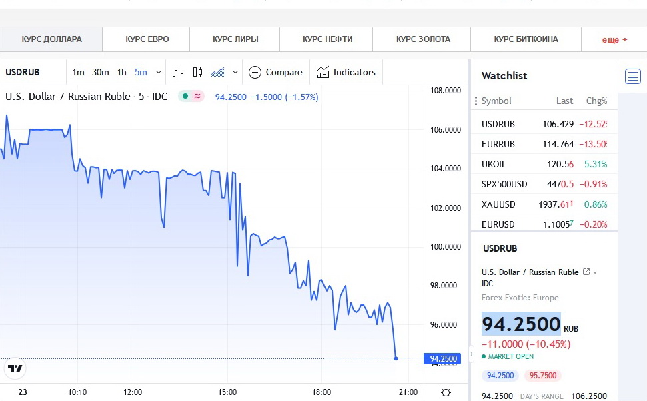The width and height of the screenshot is (647, 401).
Task: Click the U.S. Dollar / Russian Ruble chart title
Action: coord(67,97)
